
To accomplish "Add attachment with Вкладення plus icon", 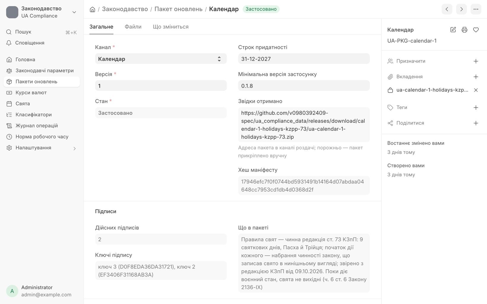I will click(x=476, y=77).
